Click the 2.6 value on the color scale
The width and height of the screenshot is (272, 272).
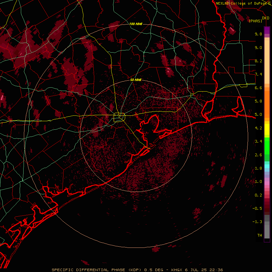pos(258,155)
